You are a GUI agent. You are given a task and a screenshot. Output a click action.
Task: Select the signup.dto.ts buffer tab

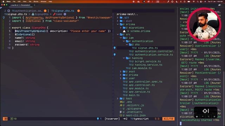coord(63,11)
